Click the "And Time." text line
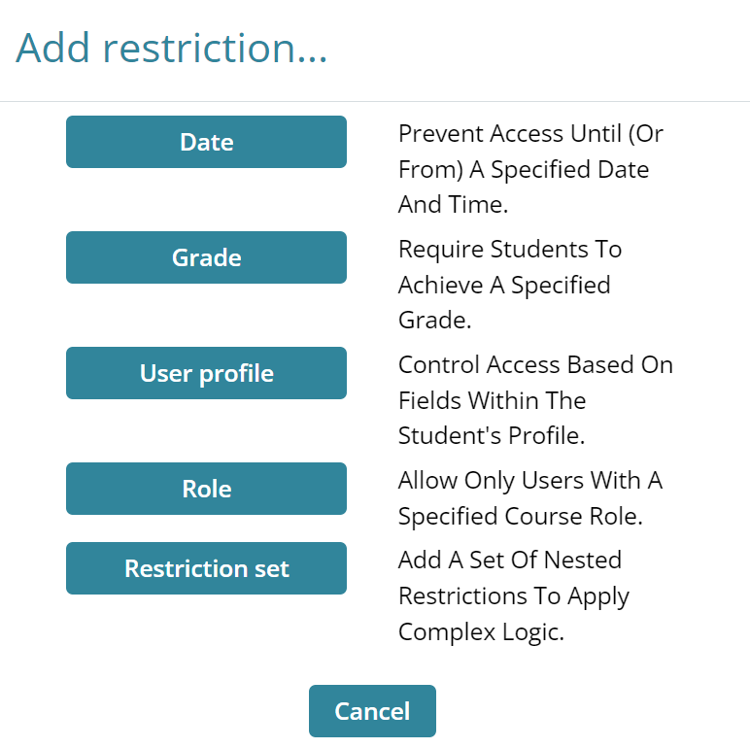 (454, 205)
